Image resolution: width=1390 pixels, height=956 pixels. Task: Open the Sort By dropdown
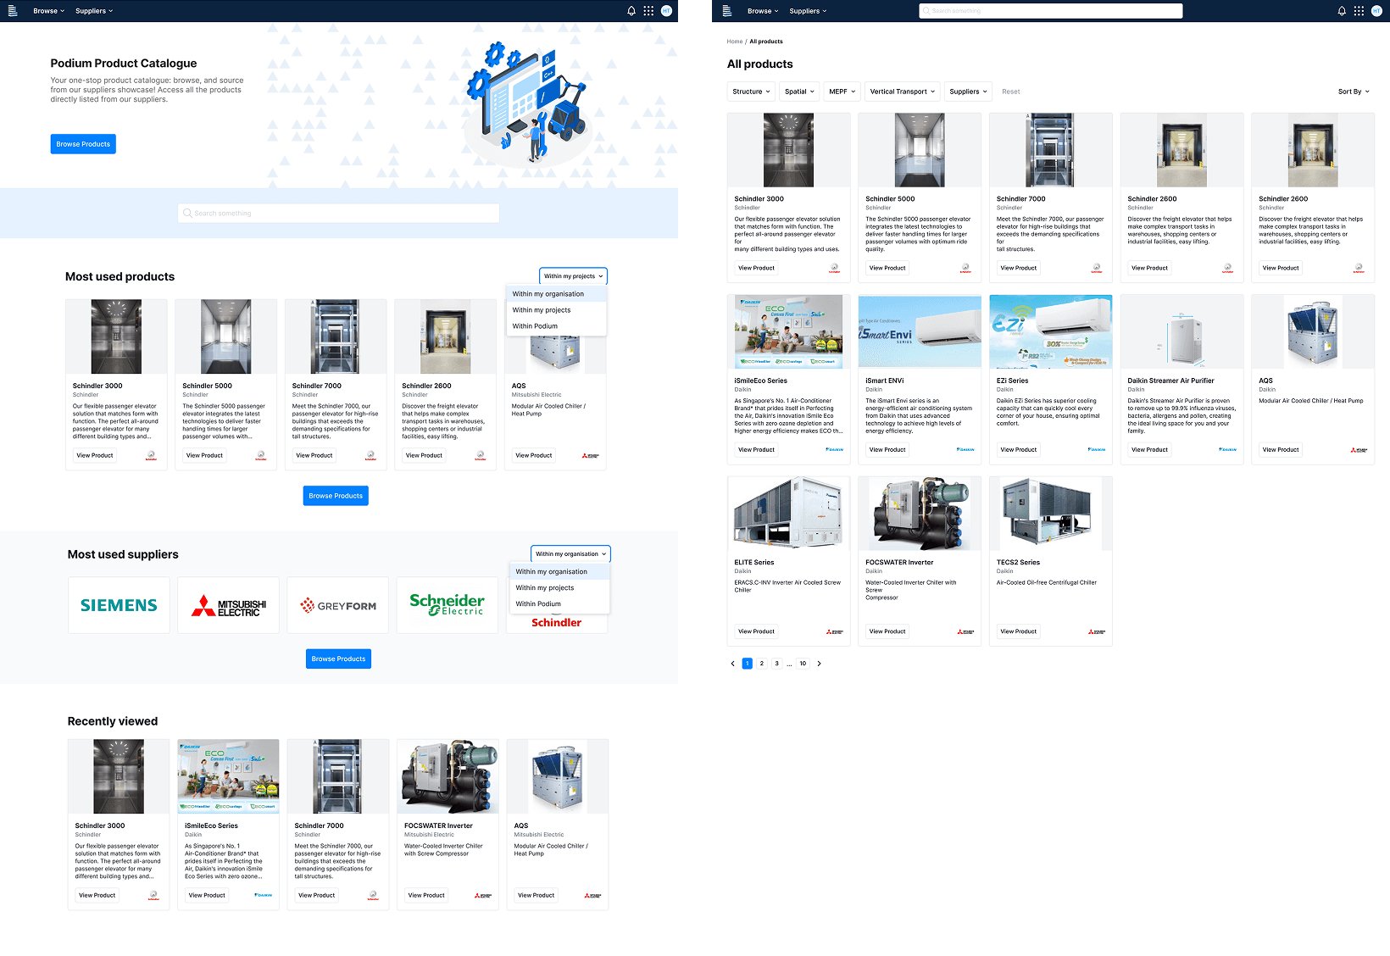pyautogui.click(x=1353, y=92)
